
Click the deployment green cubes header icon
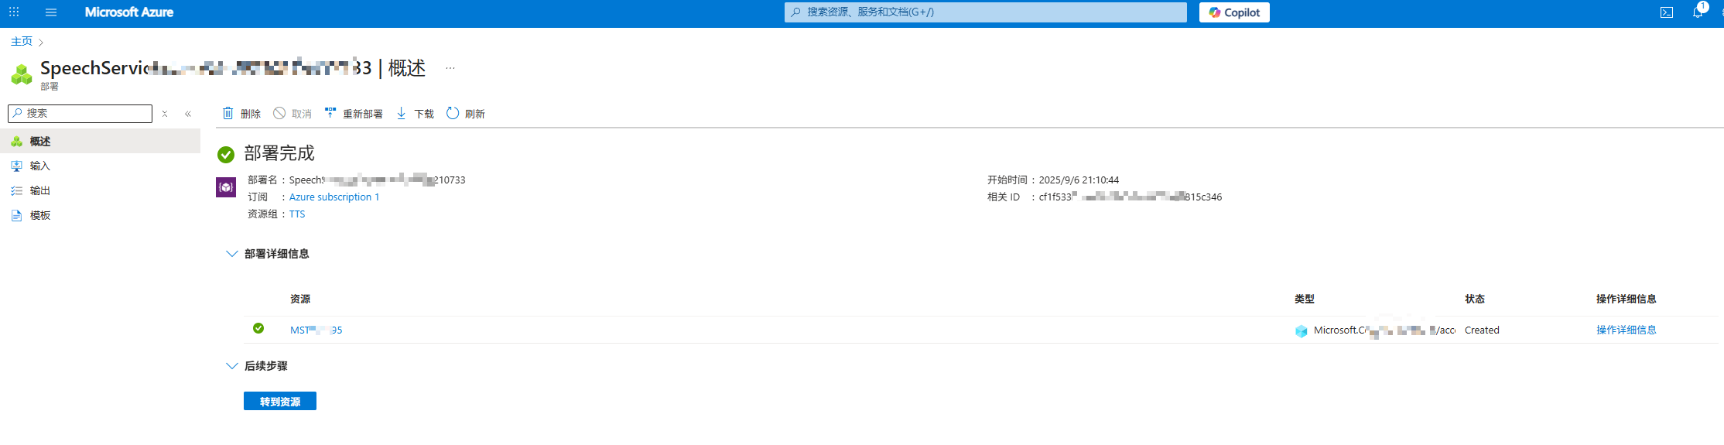(x=22, y=74)
